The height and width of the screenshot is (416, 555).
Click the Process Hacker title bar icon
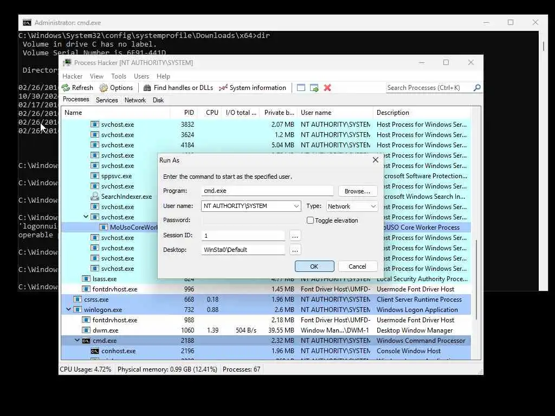tap(67, 63)
